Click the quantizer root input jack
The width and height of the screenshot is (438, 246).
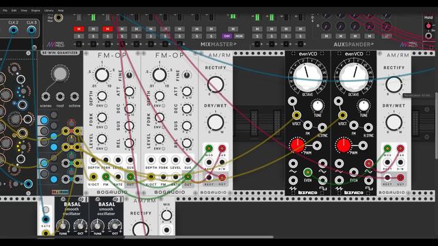click(60, 97)
